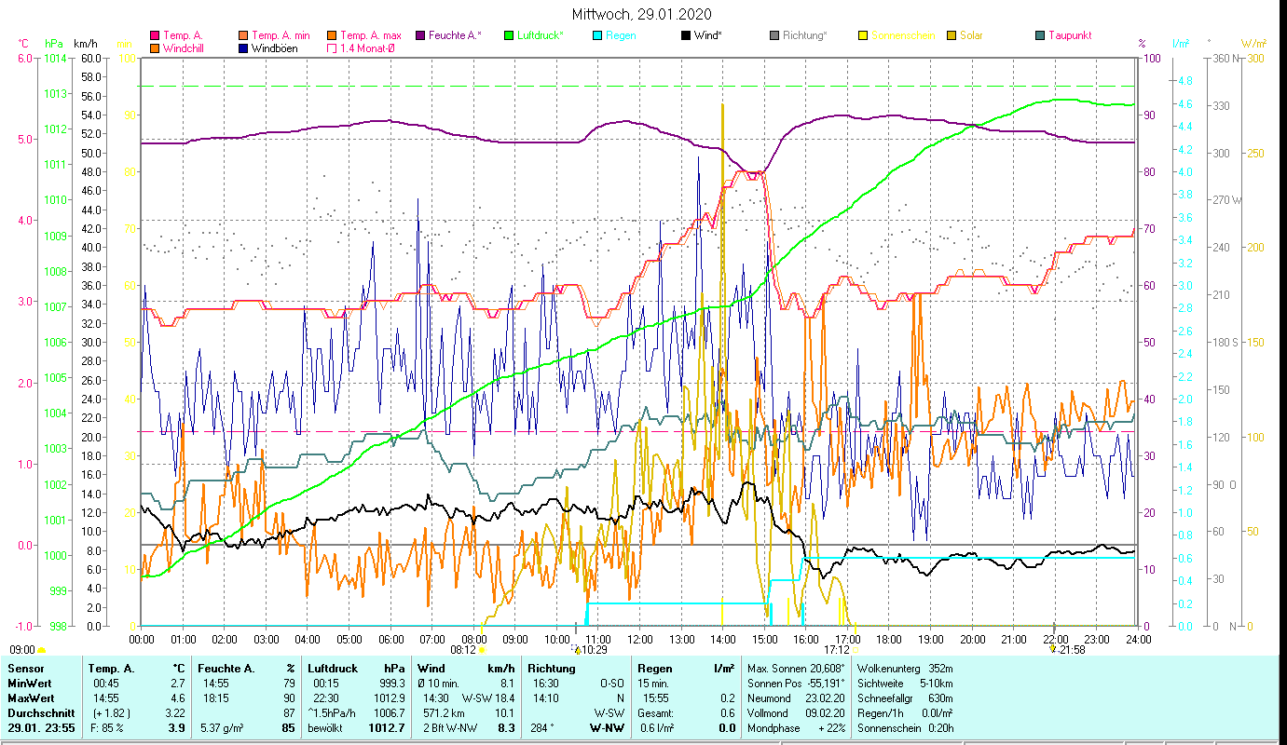Click the blue Windböen legend swatch
The width and height of the screenshot is (1287, 745).
click(x=242, y=48)
